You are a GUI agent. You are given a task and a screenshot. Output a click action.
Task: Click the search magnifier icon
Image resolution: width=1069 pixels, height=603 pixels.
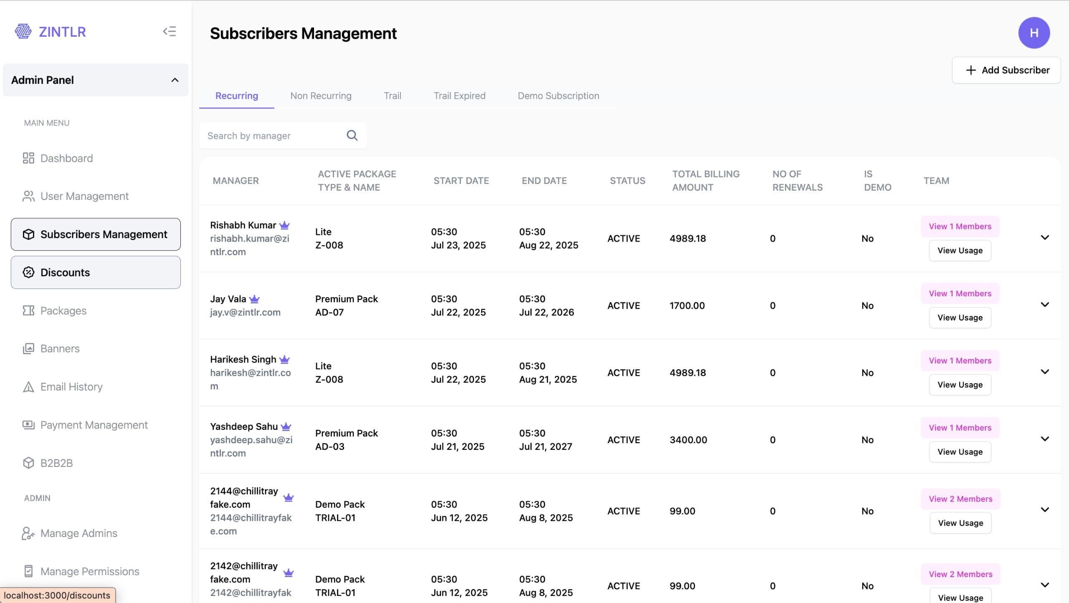(x=352, y=135)
